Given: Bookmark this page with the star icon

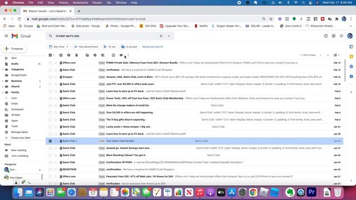Looking at the screenshot, I should [271, 19].
